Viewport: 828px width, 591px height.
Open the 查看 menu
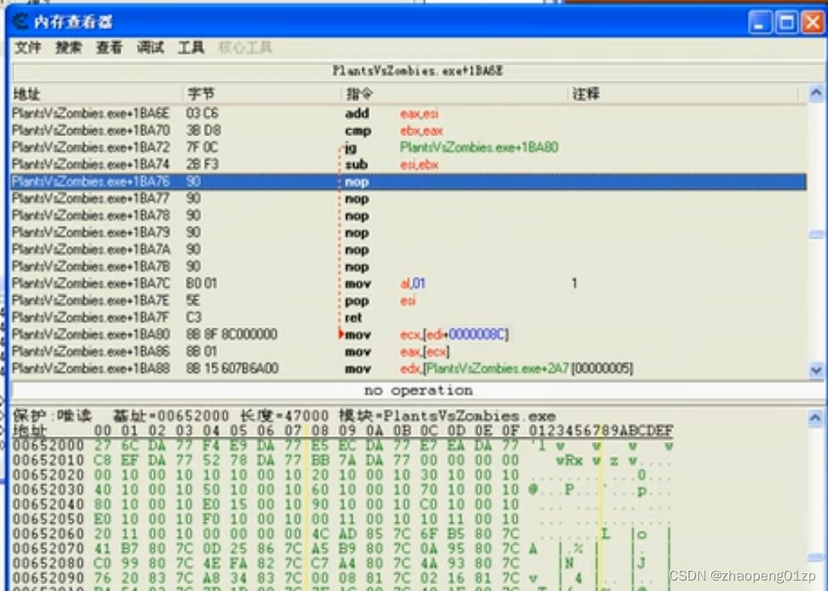pos(109,48)
